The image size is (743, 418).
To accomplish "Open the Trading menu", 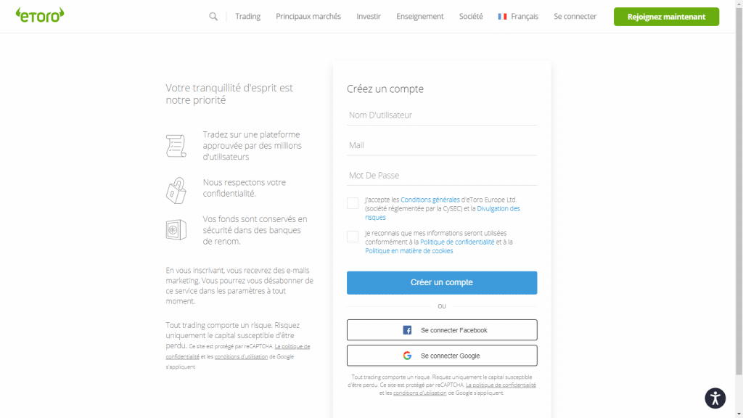I will (248, 17).
